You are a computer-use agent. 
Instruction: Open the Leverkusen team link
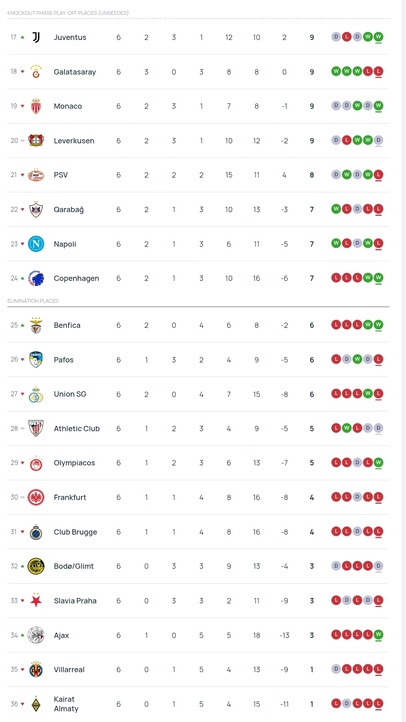(74, 141)
